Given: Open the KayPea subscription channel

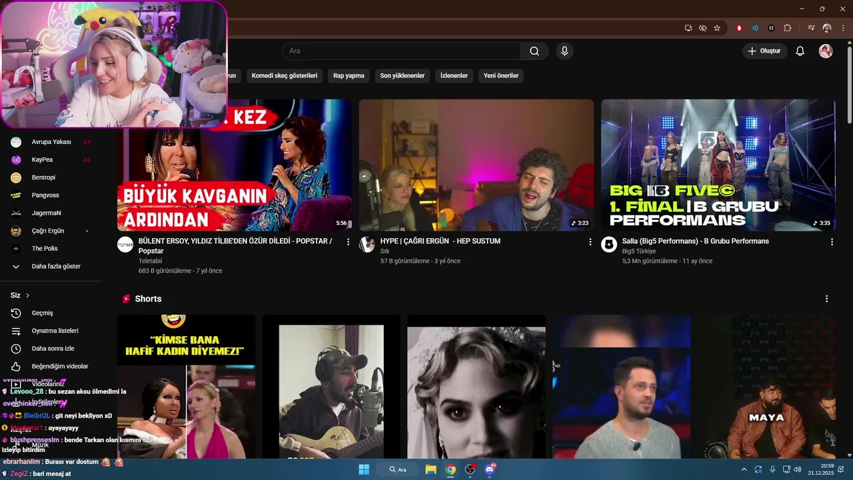Looking at the screenshot, I should point(51,160).
